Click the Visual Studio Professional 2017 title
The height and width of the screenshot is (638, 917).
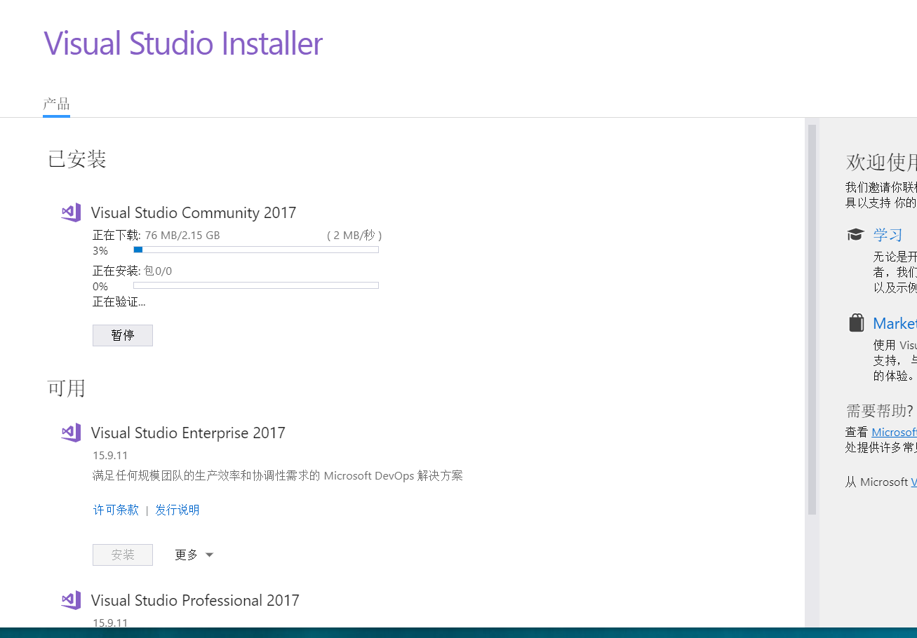[x=195, y=600]
